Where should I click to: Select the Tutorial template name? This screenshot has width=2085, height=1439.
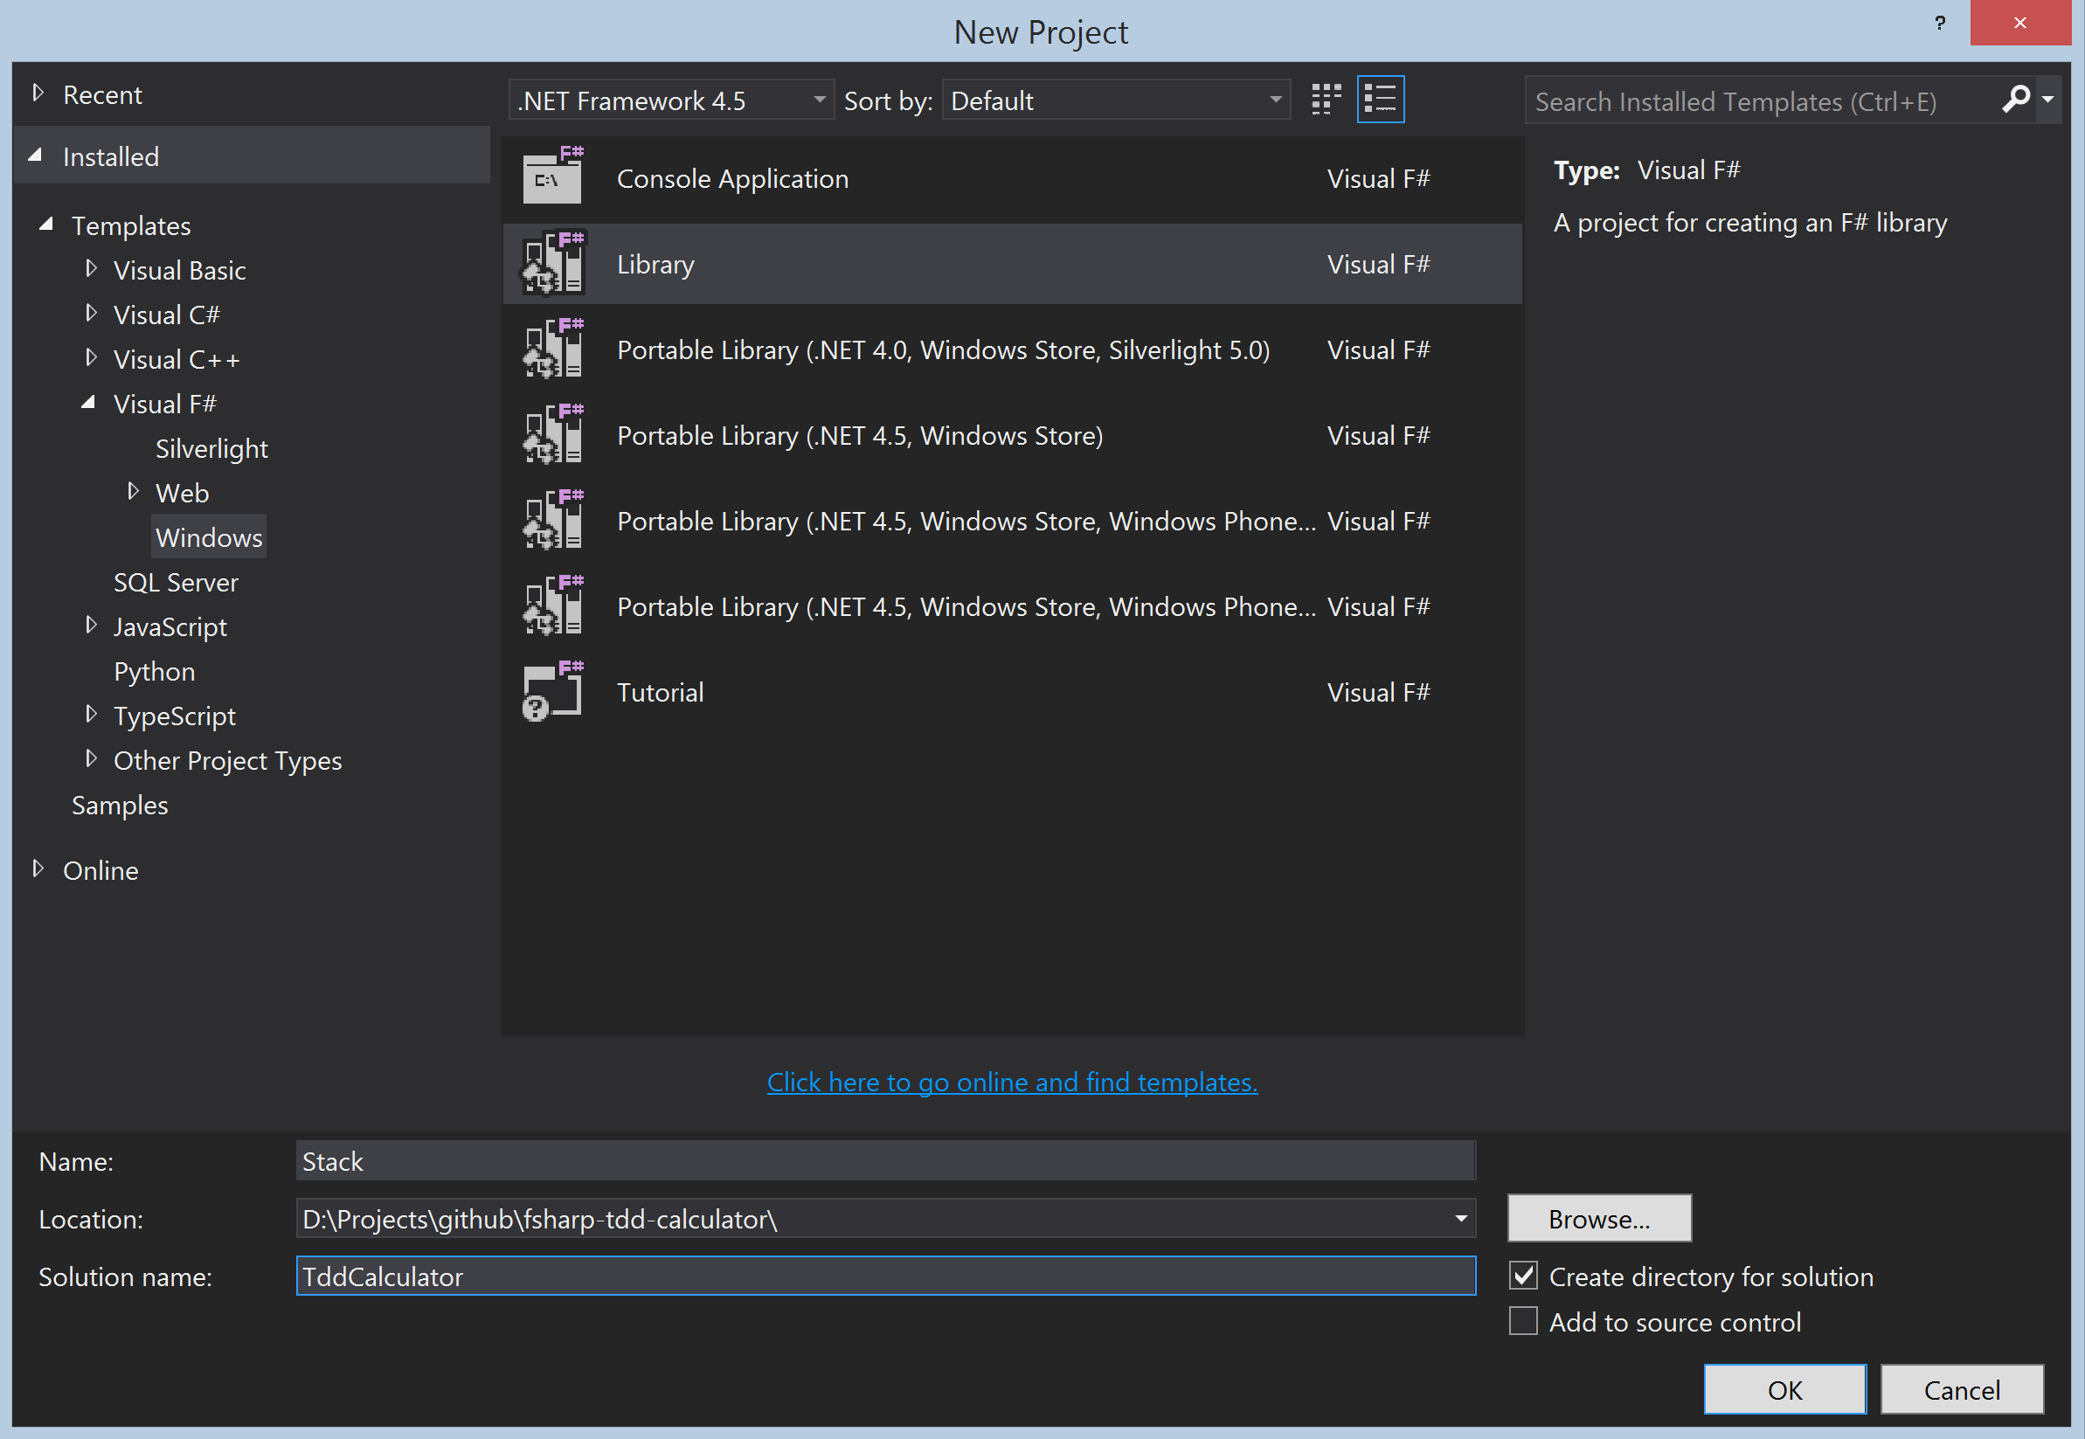coord(660,693)
